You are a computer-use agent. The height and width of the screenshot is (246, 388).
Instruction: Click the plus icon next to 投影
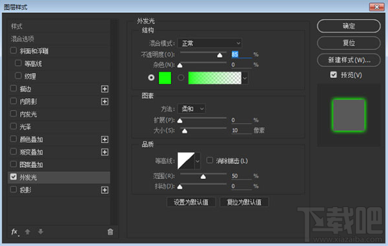pyautogui.click(x=105, y=190)
